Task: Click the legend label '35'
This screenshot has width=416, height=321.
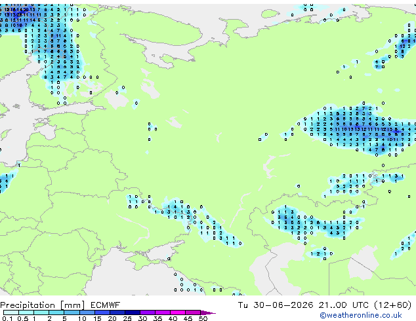Action: (x=157, y=318)
